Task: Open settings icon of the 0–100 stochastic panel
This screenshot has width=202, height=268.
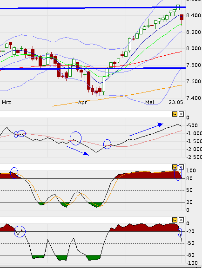Action: pyautogui.click(x=175, y=167)
